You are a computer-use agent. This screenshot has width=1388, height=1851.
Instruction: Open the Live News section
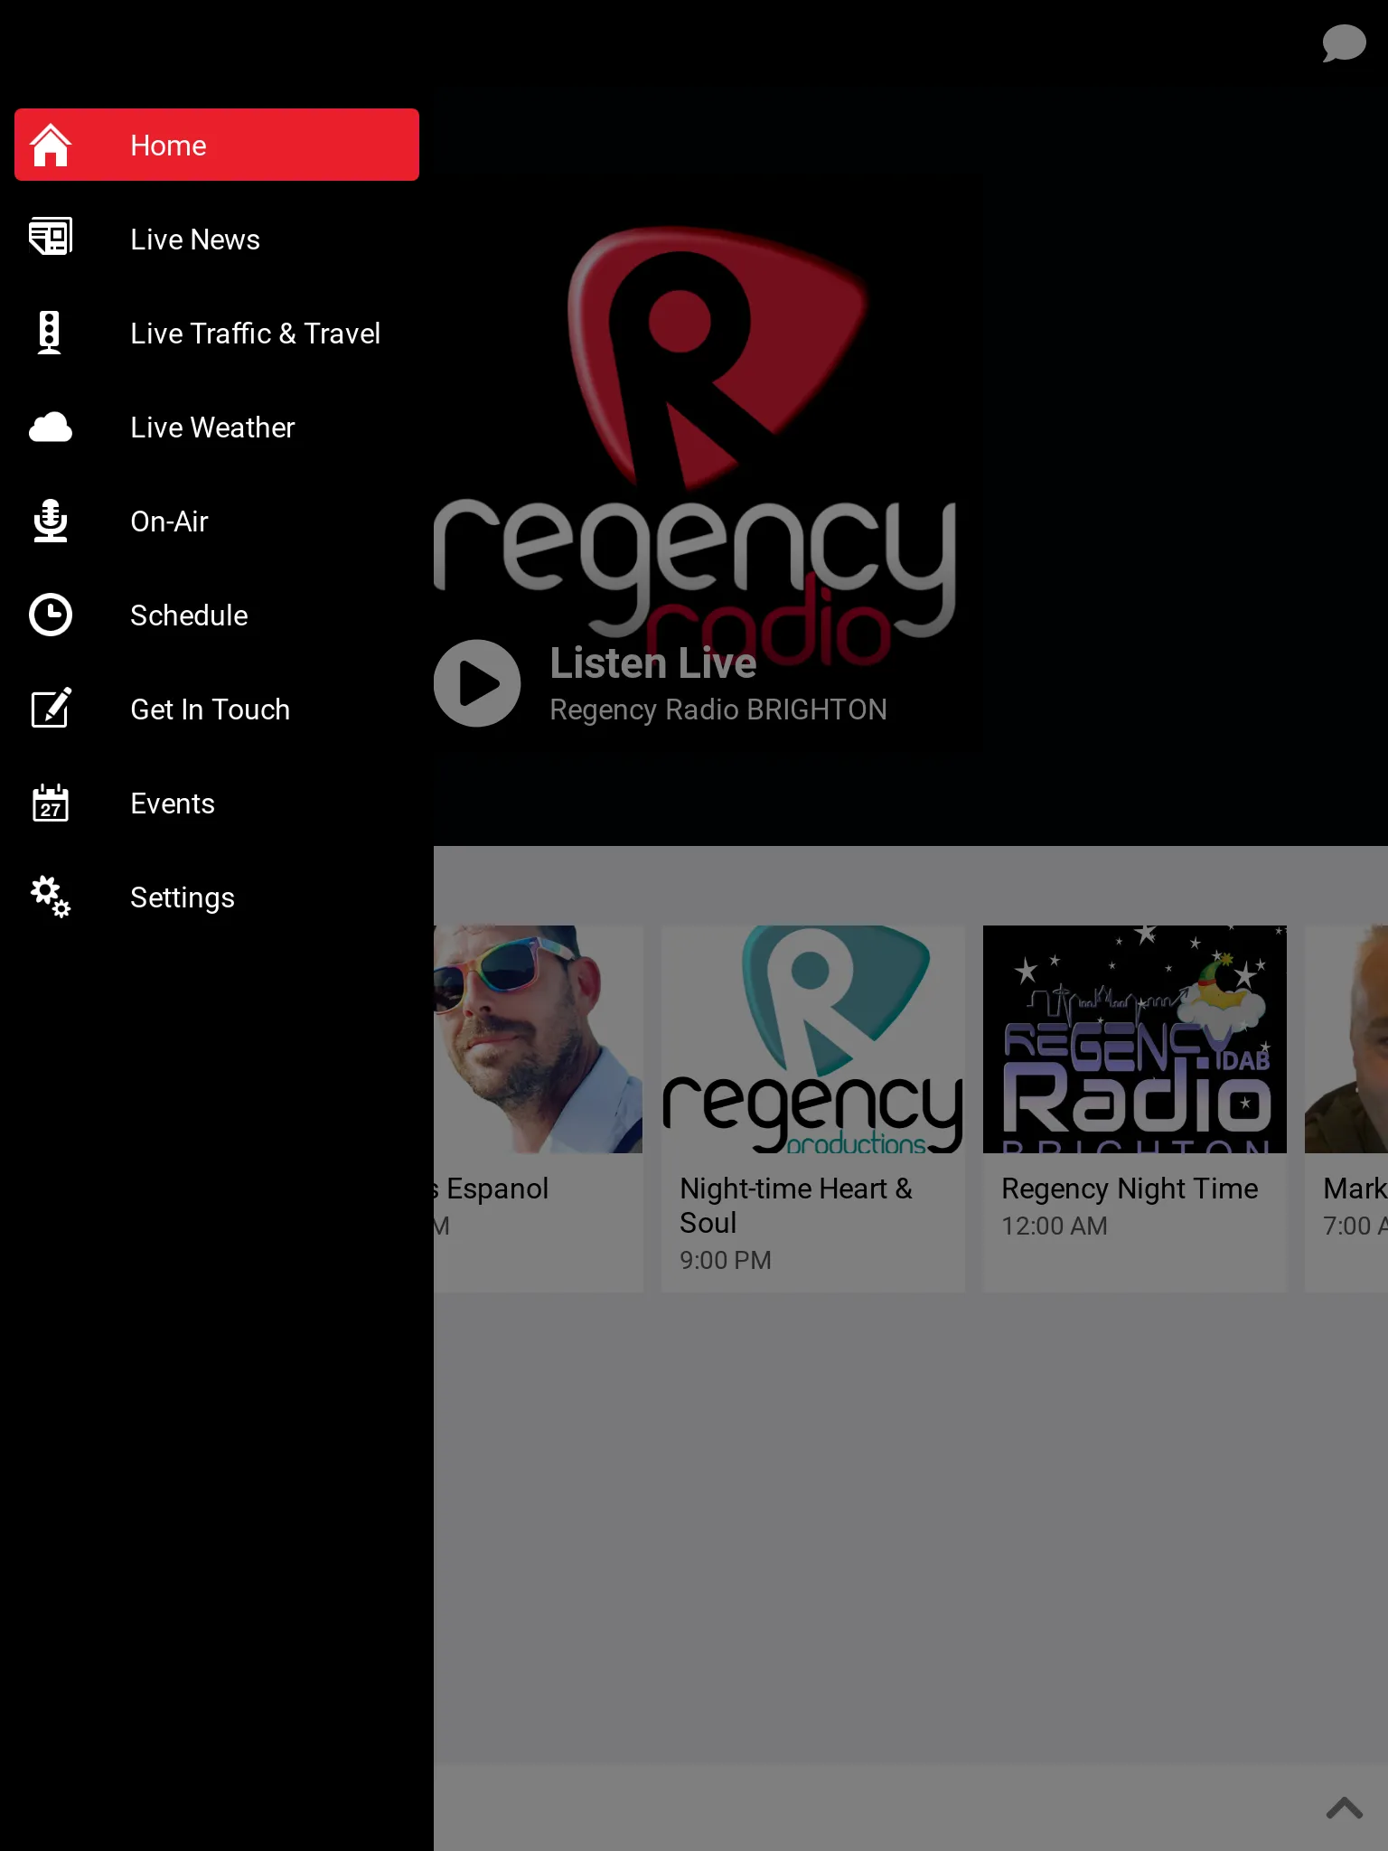click(217, 239)
